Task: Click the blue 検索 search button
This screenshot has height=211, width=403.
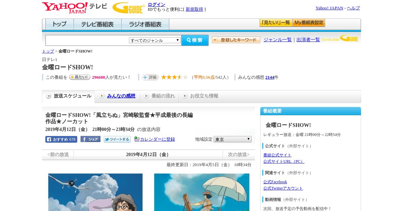Action: point(195,40)
